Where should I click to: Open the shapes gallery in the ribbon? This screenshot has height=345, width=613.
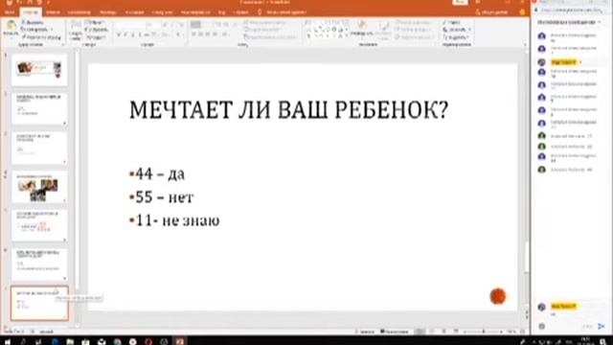point(327,30)
